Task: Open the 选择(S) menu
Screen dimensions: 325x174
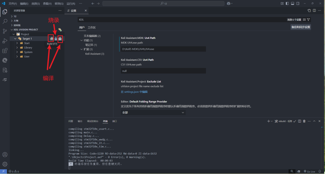Action: click(x=36, y=4)
